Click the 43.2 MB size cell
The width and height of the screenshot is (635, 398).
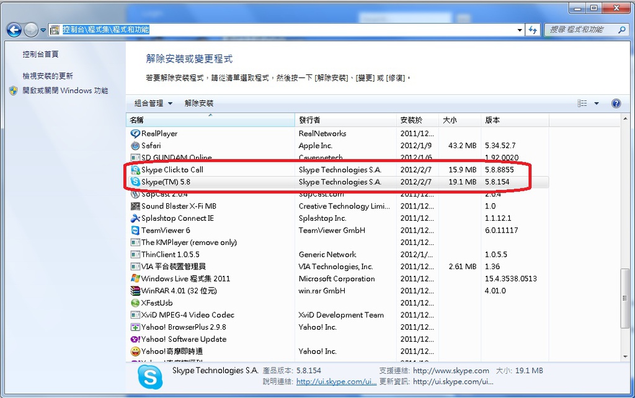(x=462, y=146)
